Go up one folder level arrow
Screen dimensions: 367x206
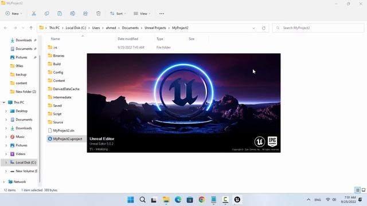pyautogui.click(x=31, y=28)
